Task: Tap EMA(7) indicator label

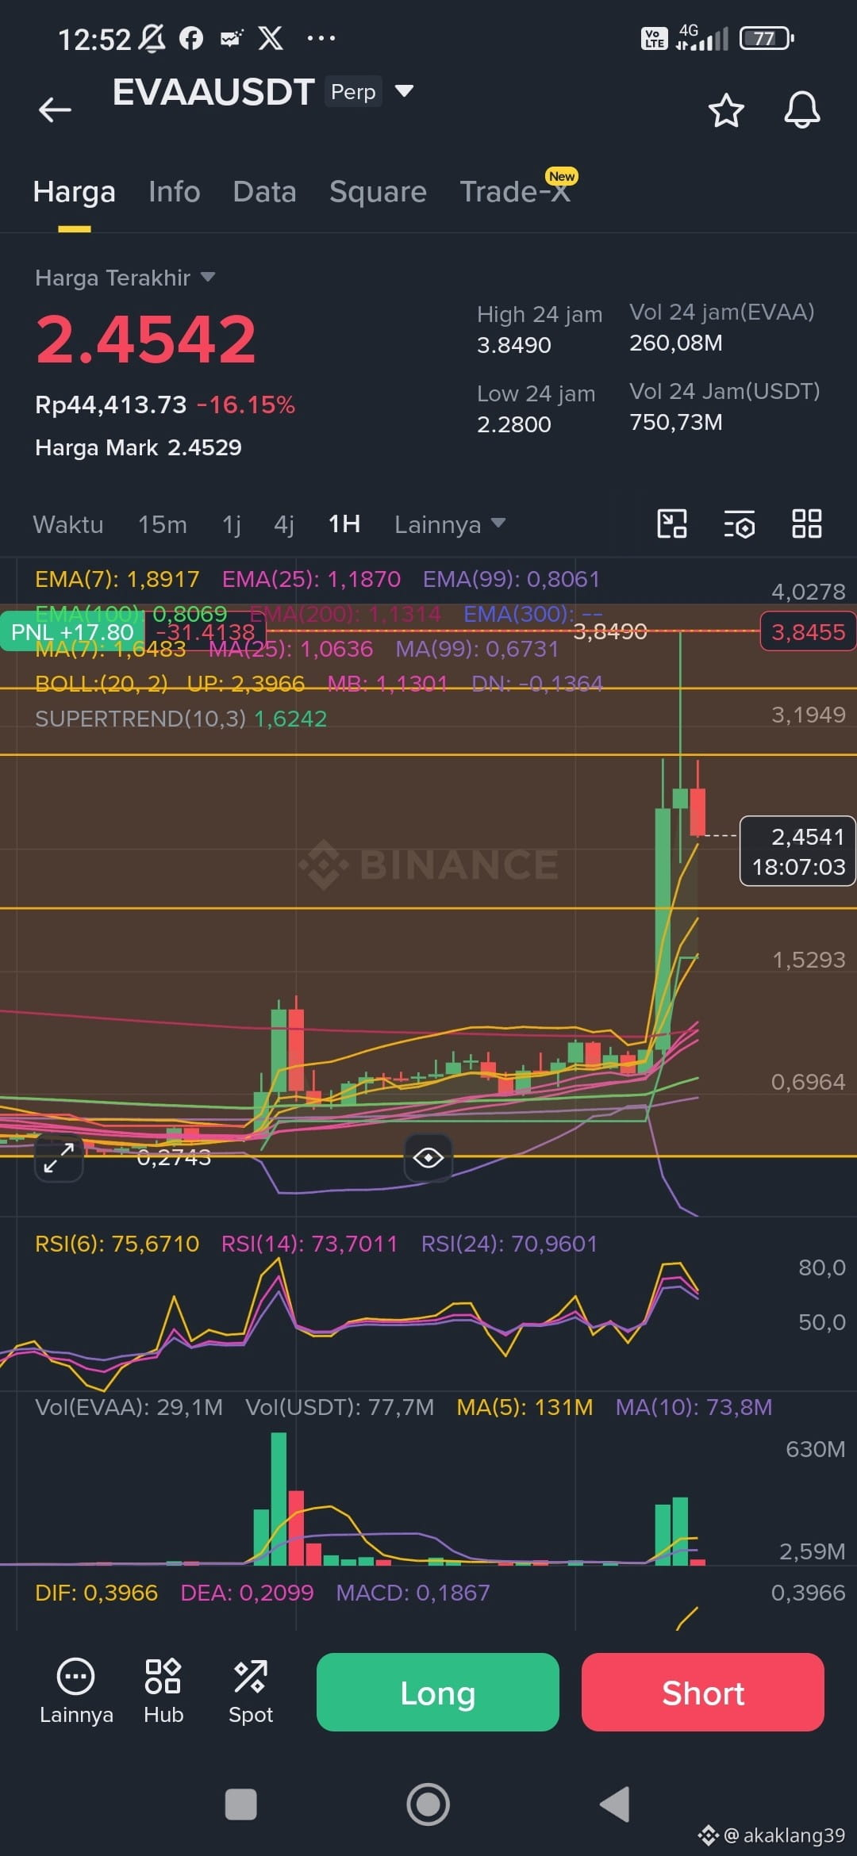Action: coord(117,579)
